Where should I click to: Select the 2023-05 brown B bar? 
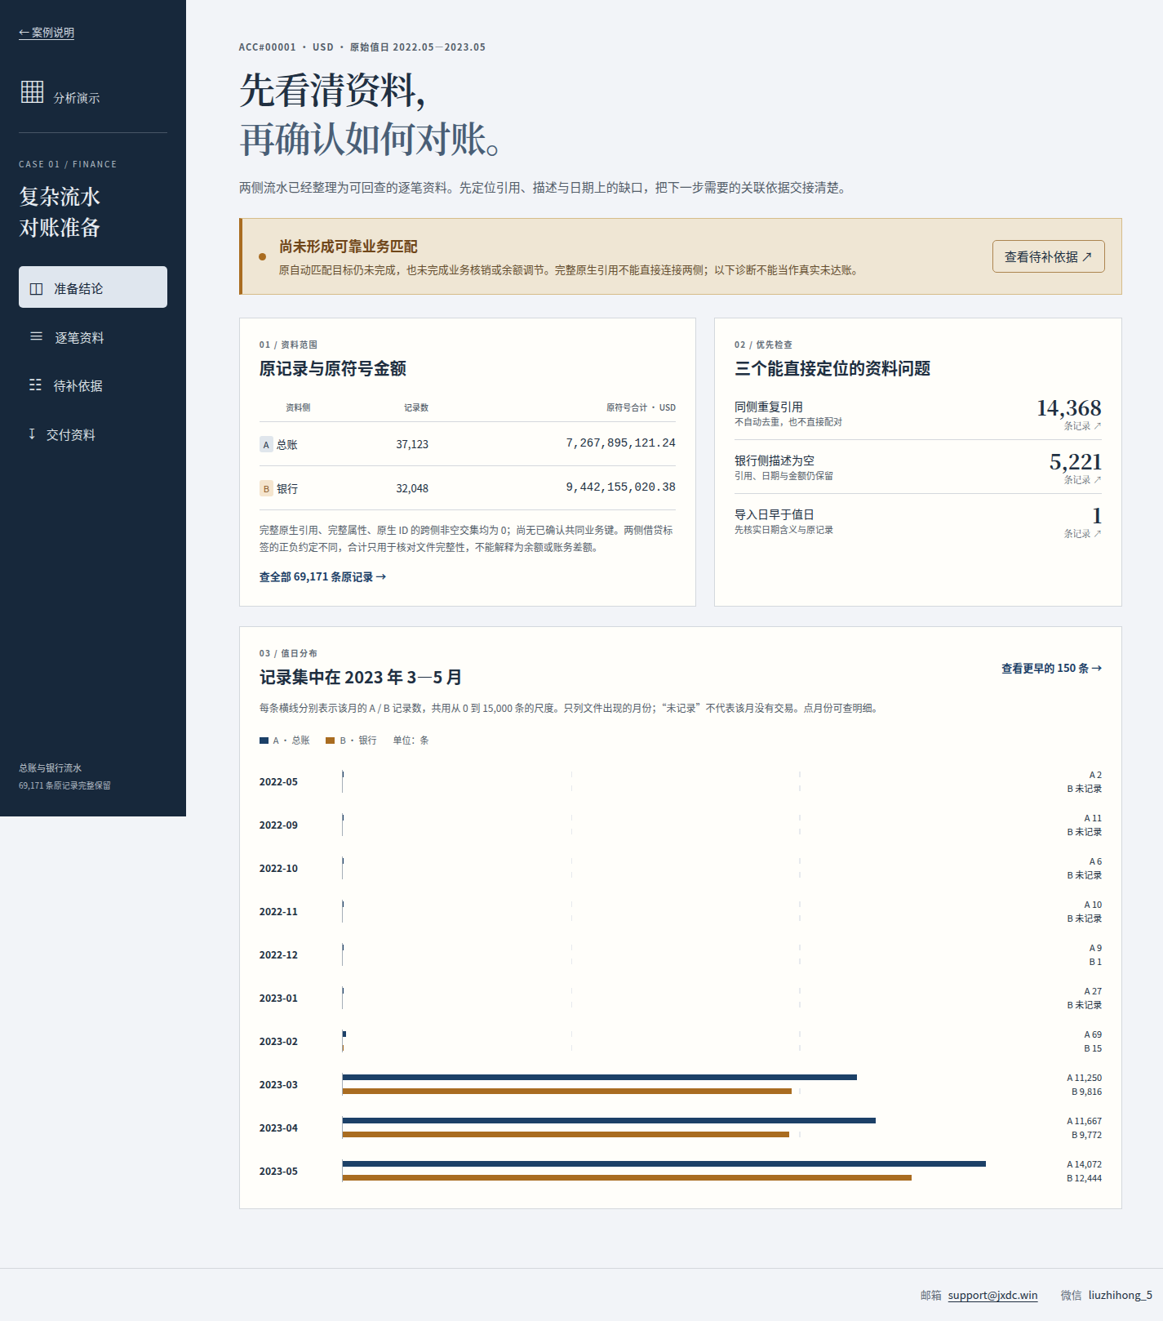pos(627,1177)
